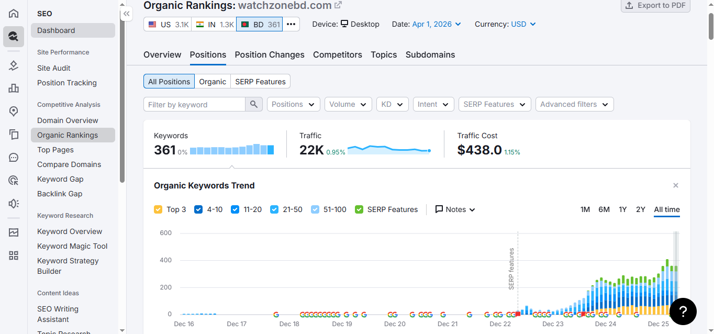
Task: Expand the Positions filter dropdown
Action: [x=294, y=104]
